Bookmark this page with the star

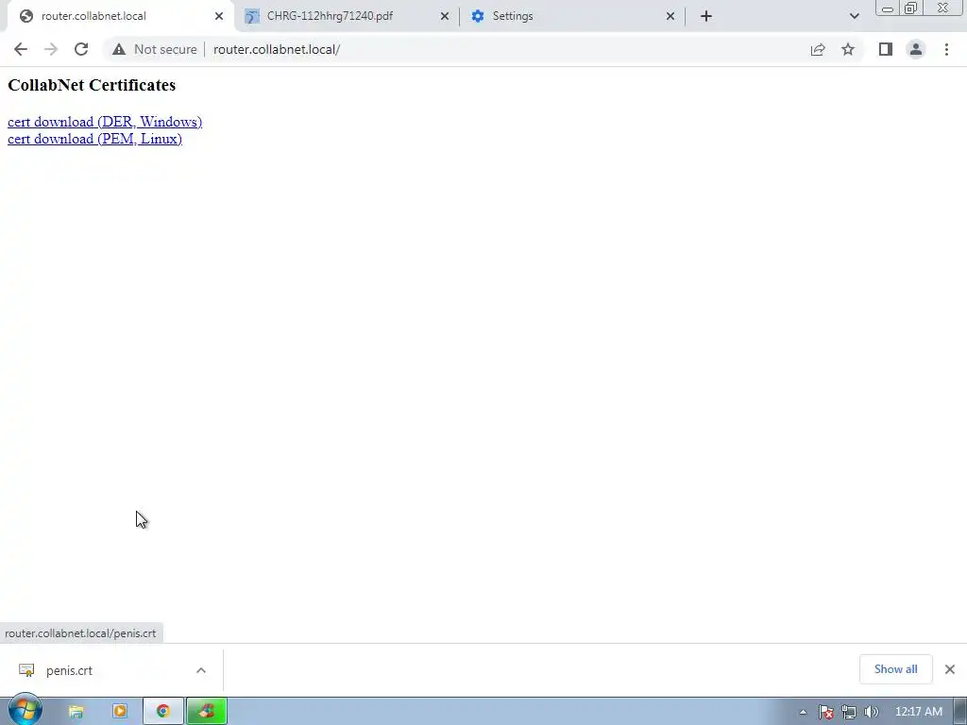848,49
